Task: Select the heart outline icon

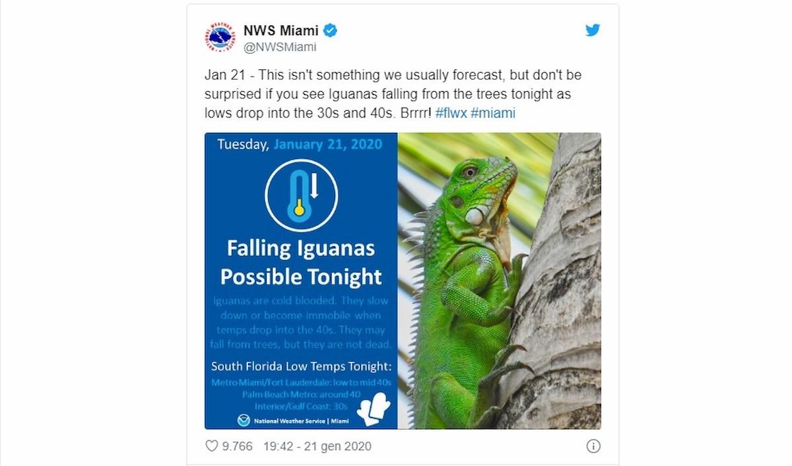Action: click(x=211, y=446)
